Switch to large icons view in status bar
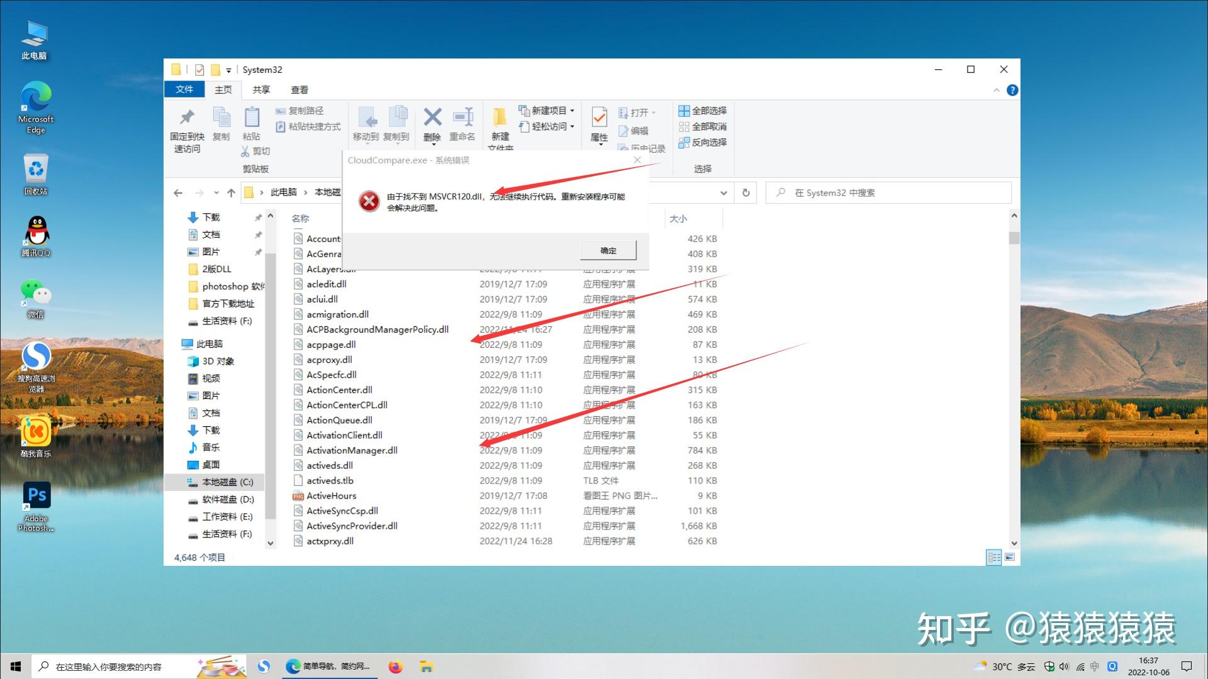The width and height of the screenshot is (1208, 679). (1010, 558)
